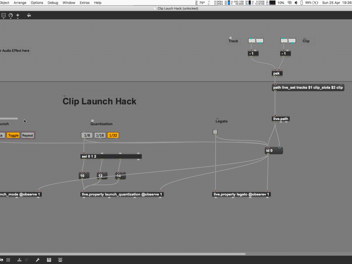Image resolution: width=352 pixels, height=264 pixels.
Task: Click the Clip number box
Action: (x=288, y=41)
